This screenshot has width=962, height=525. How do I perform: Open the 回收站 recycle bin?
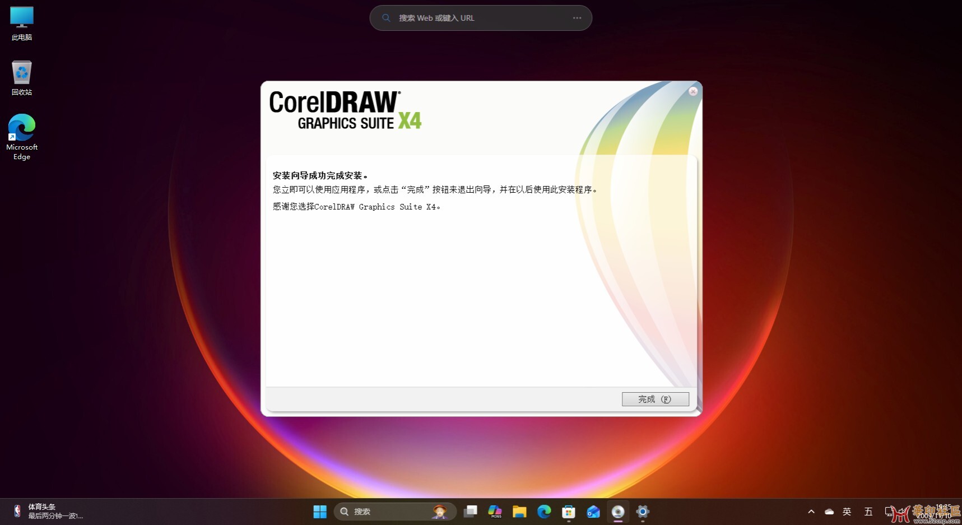(21, 77)
